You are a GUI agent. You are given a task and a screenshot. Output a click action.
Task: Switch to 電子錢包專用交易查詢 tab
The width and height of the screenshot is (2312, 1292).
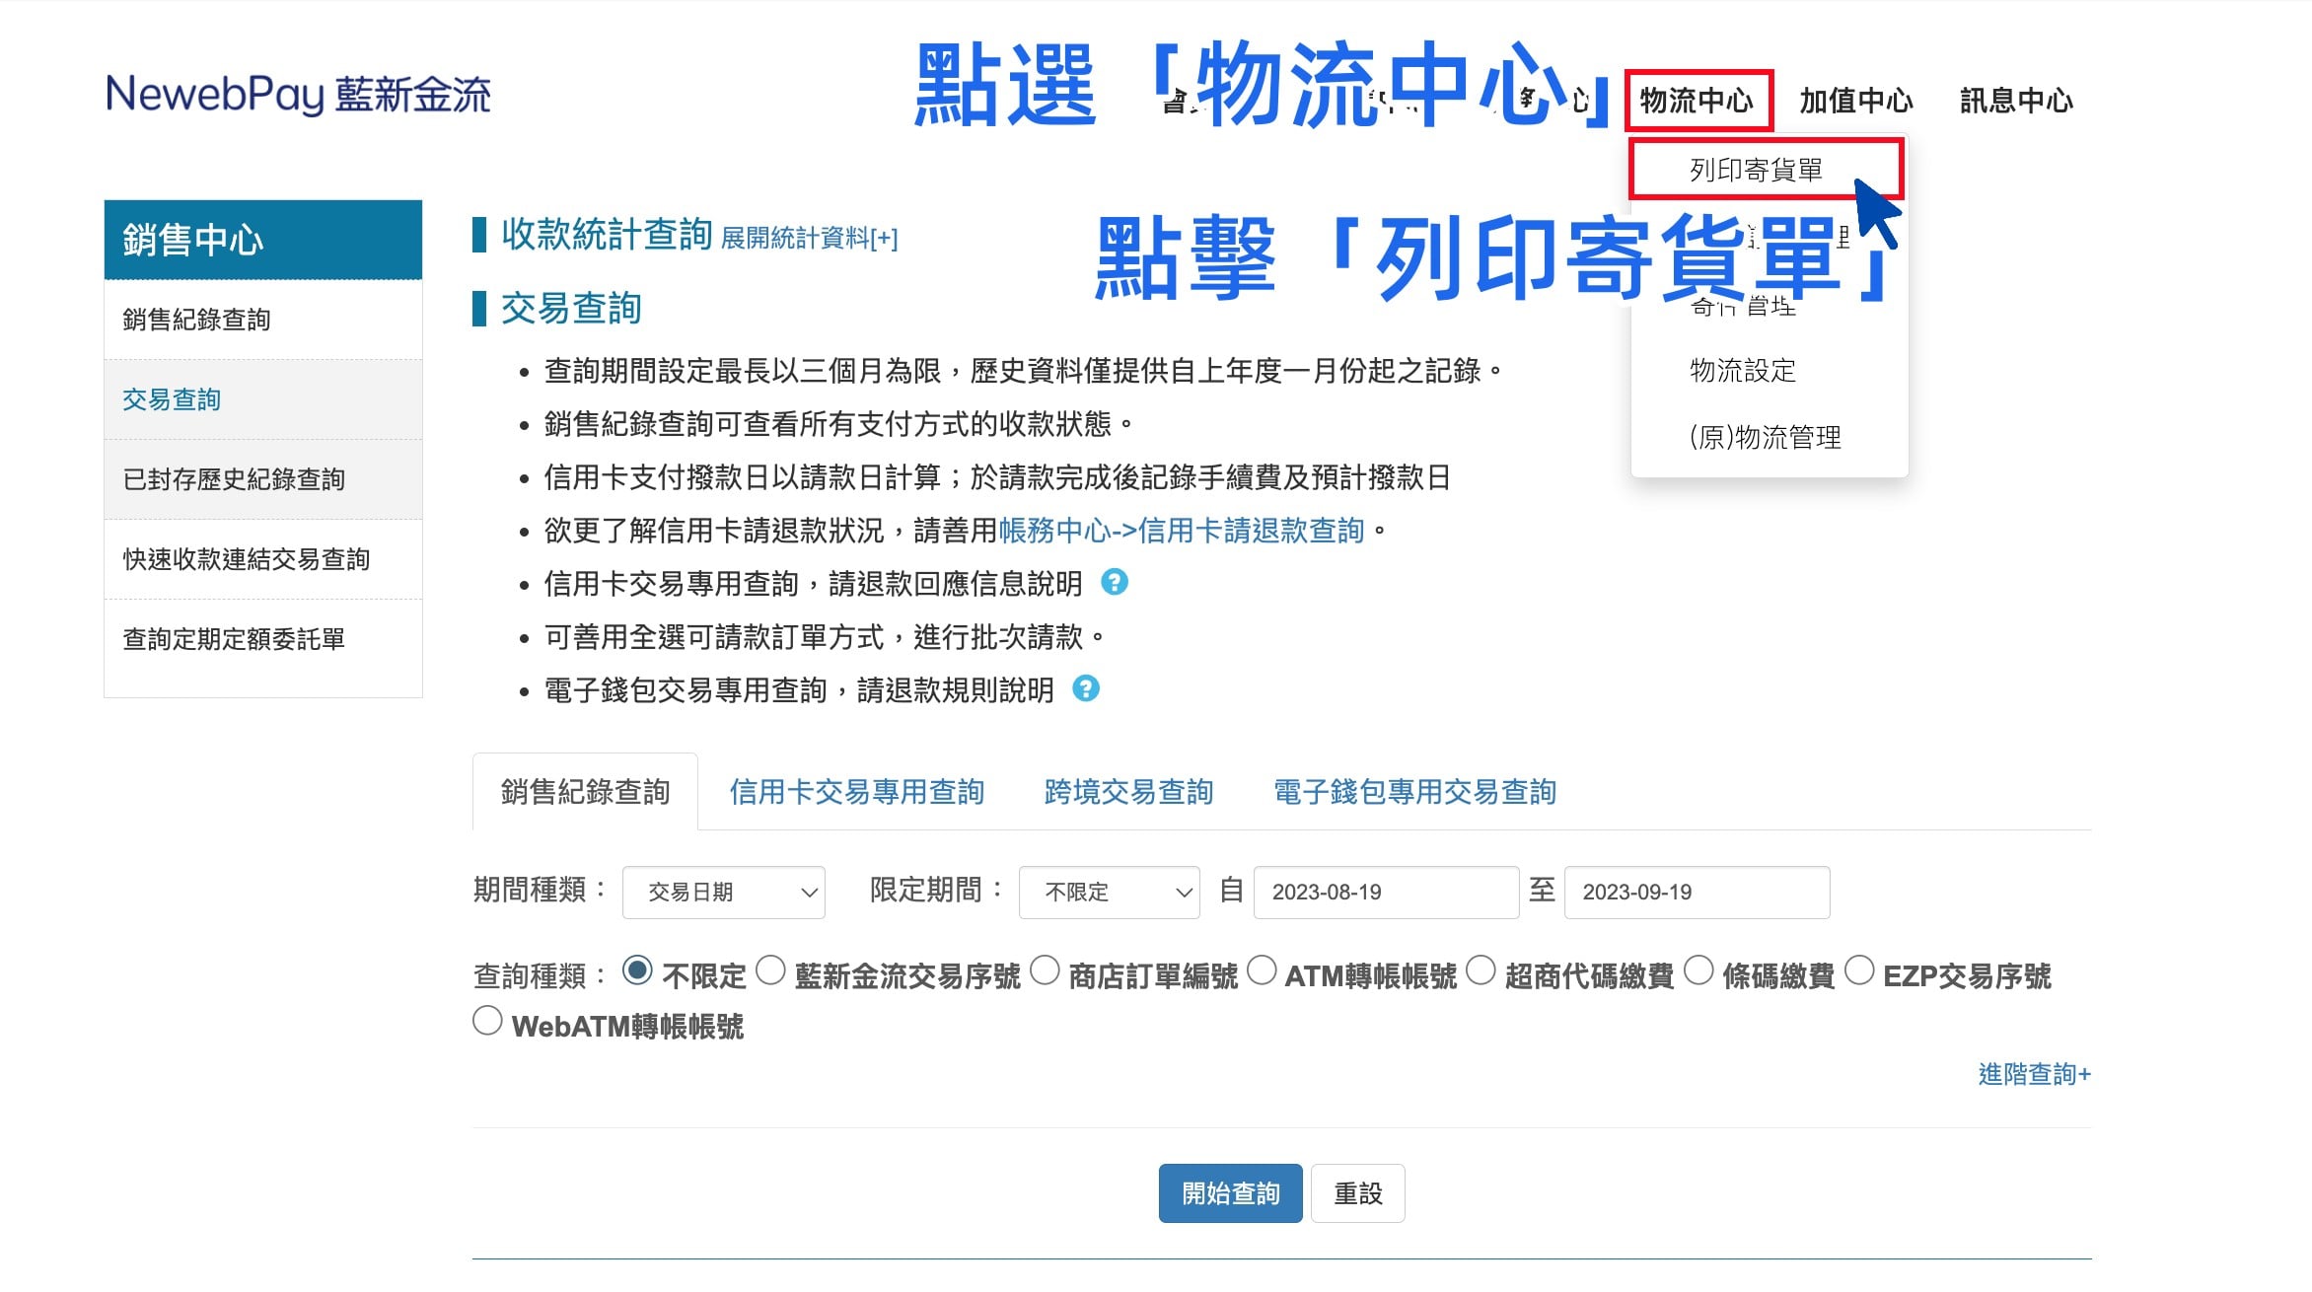(1415, 792)
